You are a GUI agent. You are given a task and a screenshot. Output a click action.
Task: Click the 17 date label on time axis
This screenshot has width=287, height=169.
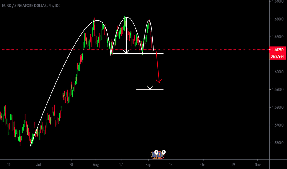point(121,165)
